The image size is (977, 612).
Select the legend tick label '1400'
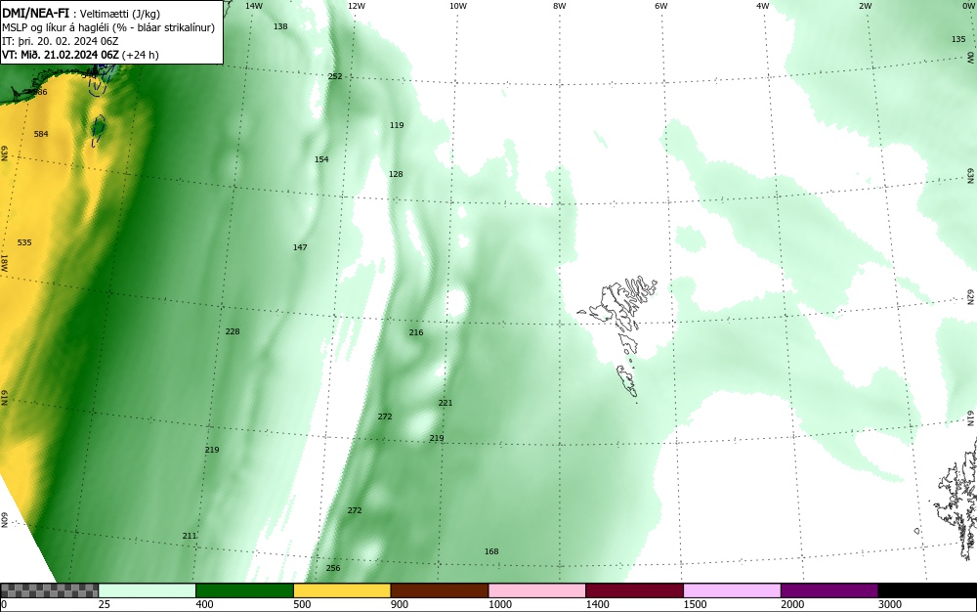coord(598,604)
